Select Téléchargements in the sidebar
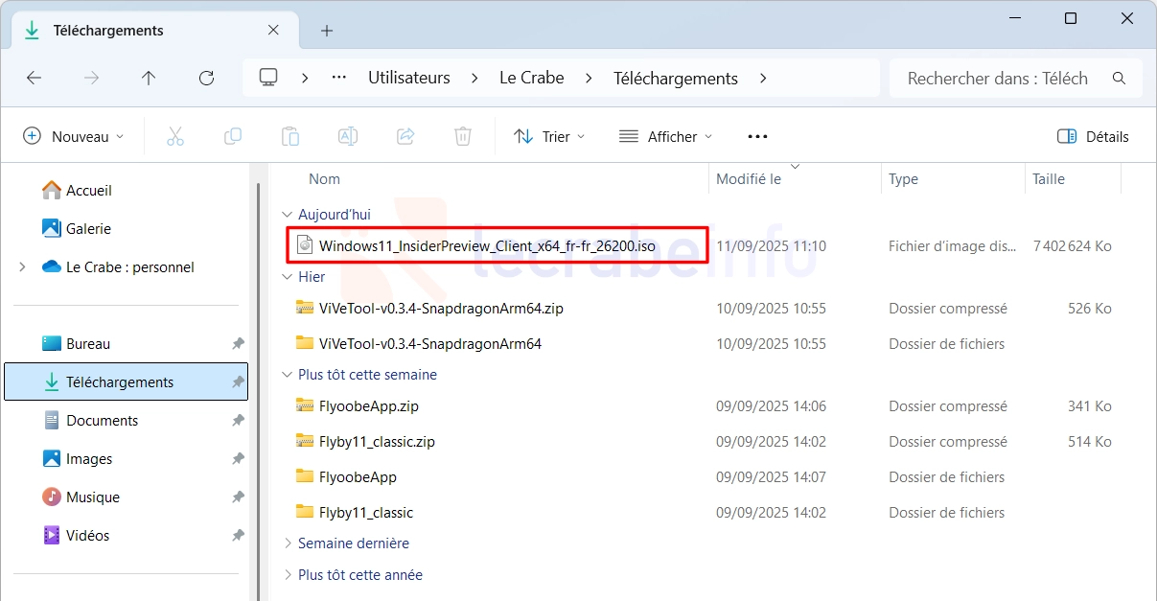1157x601 pixels. pos(127,381)
